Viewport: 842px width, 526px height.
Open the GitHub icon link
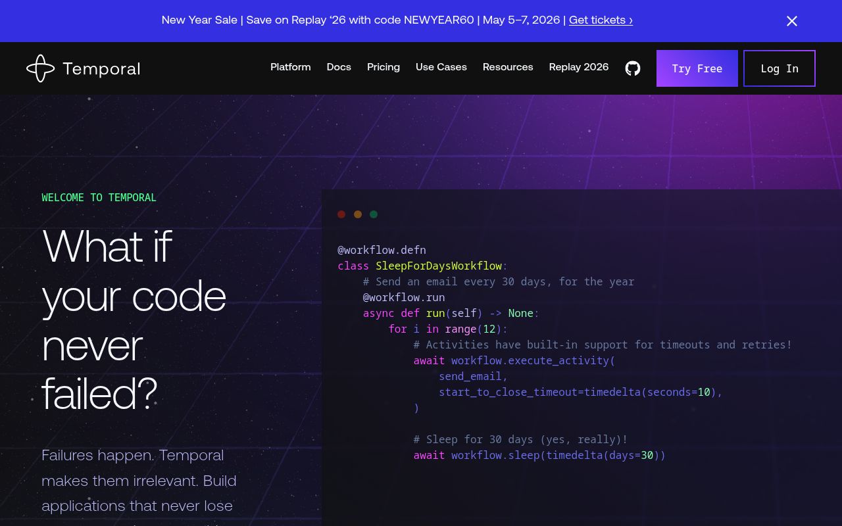633,68
